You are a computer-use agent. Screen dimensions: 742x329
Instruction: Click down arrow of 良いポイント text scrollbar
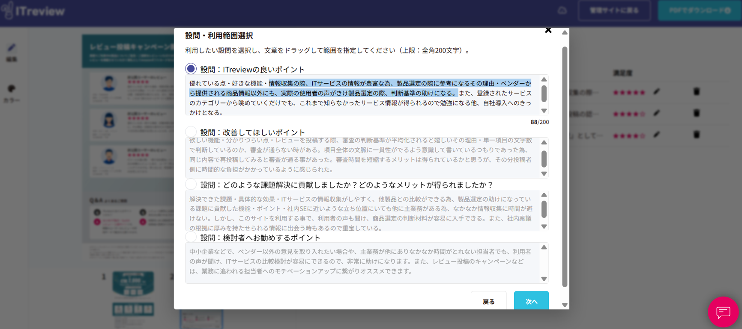pos(544,111)
